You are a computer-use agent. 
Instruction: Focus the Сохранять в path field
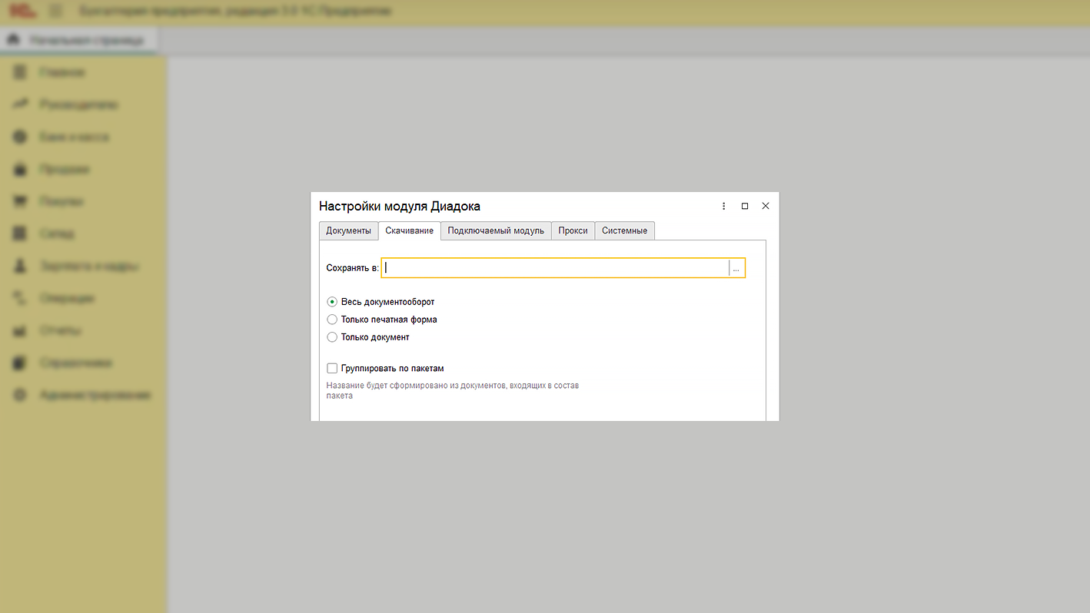pos(555,268)
